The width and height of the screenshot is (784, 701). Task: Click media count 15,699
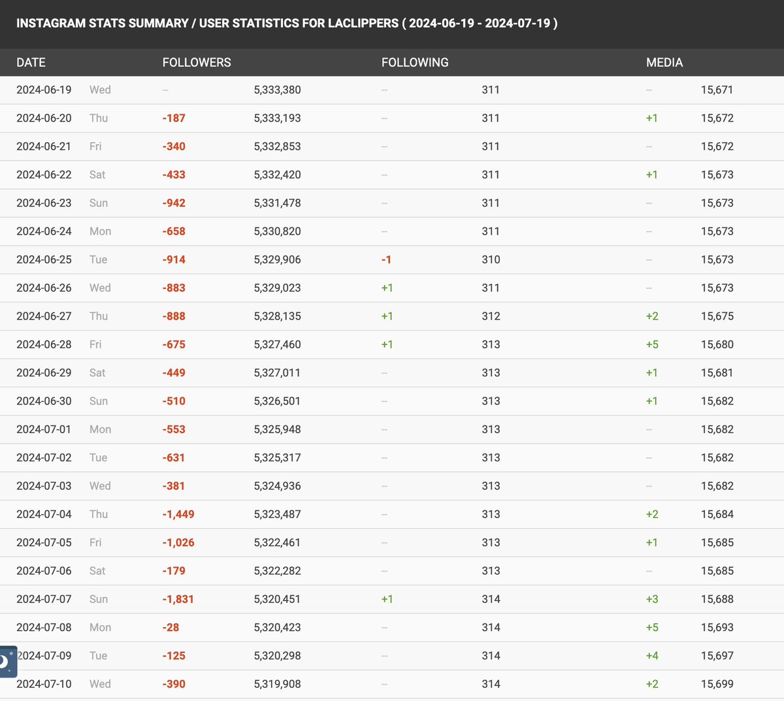pos(717,684)
